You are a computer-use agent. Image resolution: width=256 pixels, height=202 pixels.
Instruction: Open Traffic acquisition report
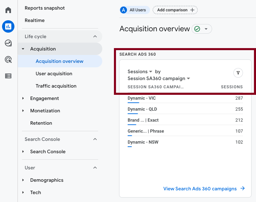point(56,86)
